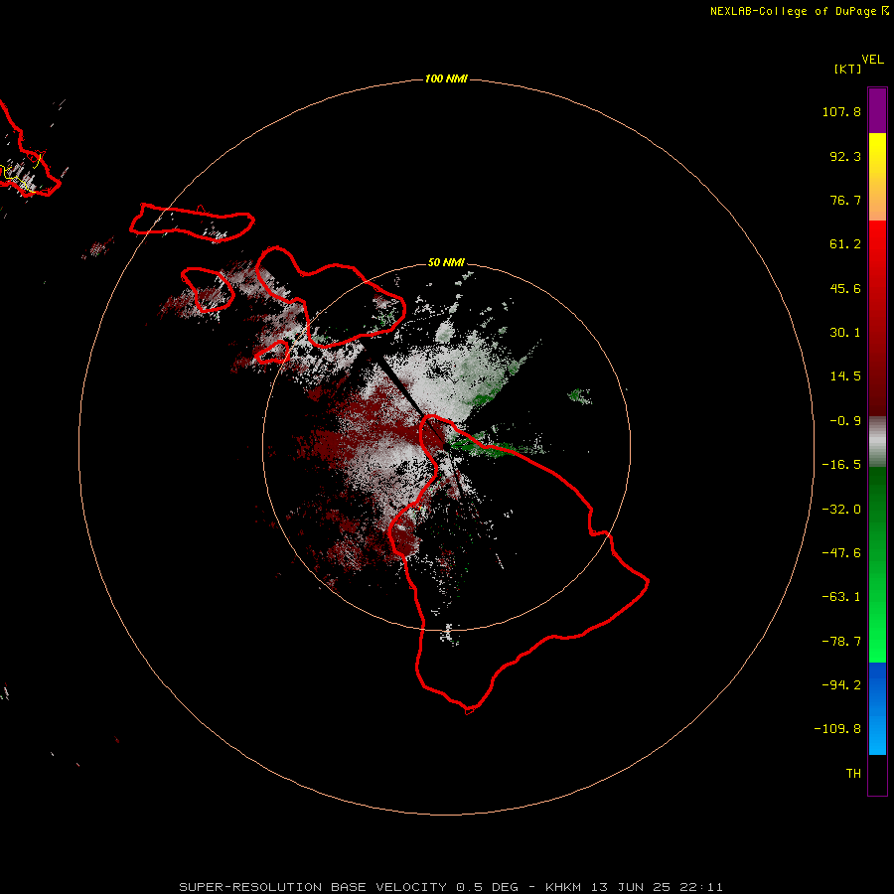Click the -32.0 velocity scale value
894x894 pixels.
coord(841,510)
